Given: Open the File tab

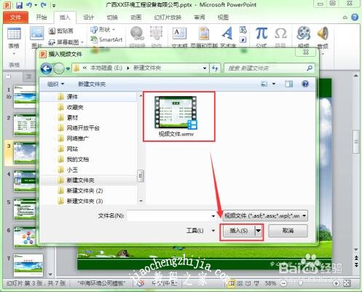Looking at the screenshot, I should point(15,17).
